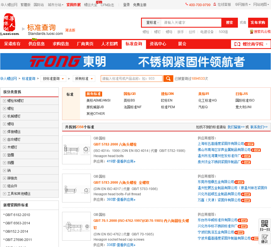Image resolution: width=271 pixels, height=247 pixels.
Task: Select the 所有标准 filter
Action: [x=94, y=94]
